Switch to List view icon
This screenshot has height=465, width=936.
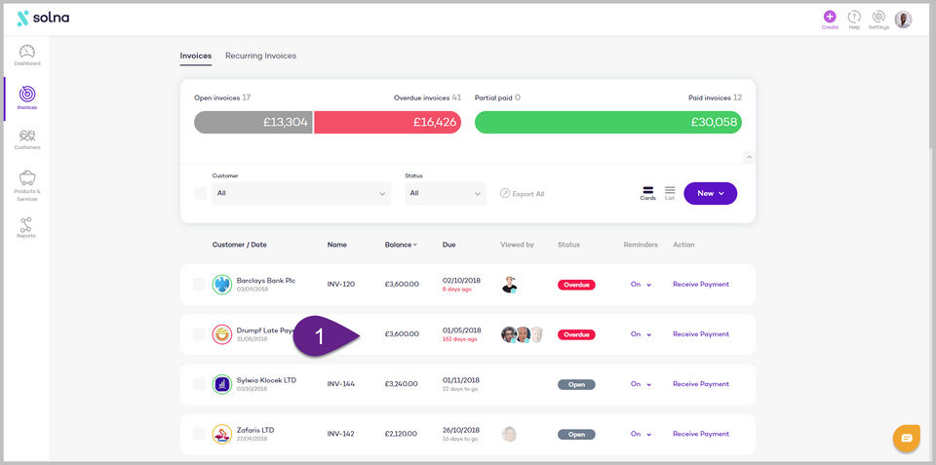point(670,193)
